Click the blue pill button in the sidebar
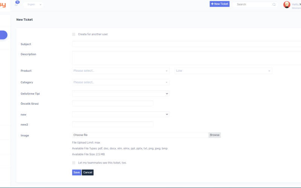Viewport: 301px width, 188px height. 4,35
